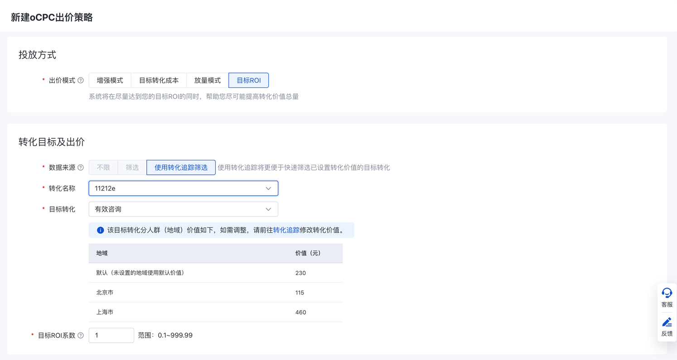The height and width of the screenshot is (360, 677).
Task: Open the 客服 headset icon
Action: pyautogui.click(x=667, y=293)
